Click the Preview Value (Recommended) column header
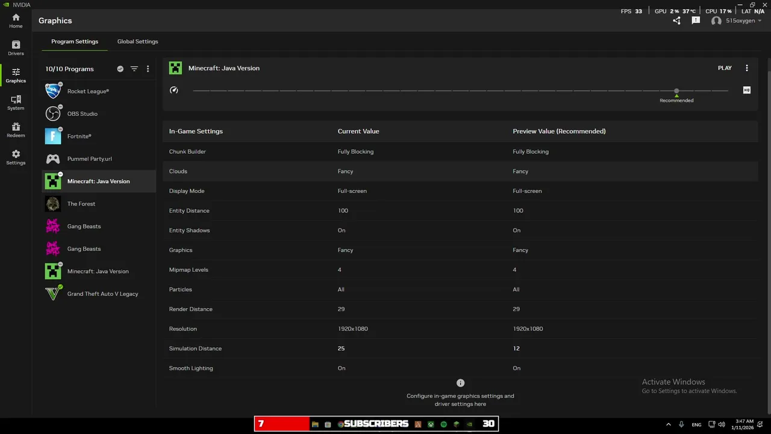This screenshot has height=434, width=771. (559, 131)
